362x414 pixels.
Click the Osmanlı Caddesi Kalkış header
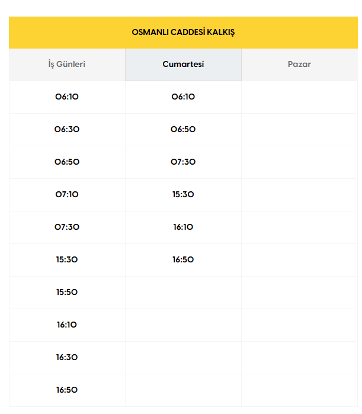(183, 32)
